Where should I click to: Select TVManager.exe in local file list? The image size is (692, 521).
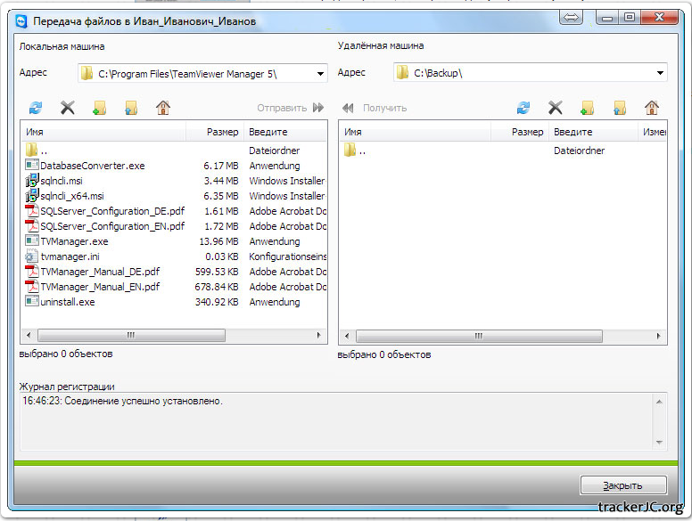(74, 241)
